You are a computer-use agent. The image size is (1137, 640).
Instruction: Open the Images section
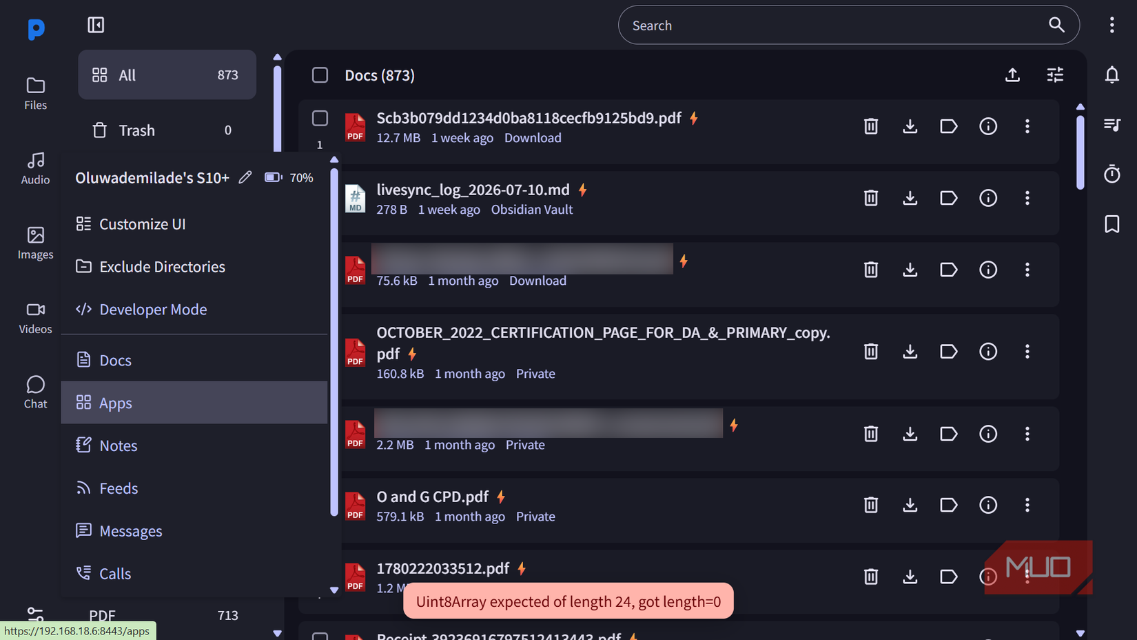35,243
